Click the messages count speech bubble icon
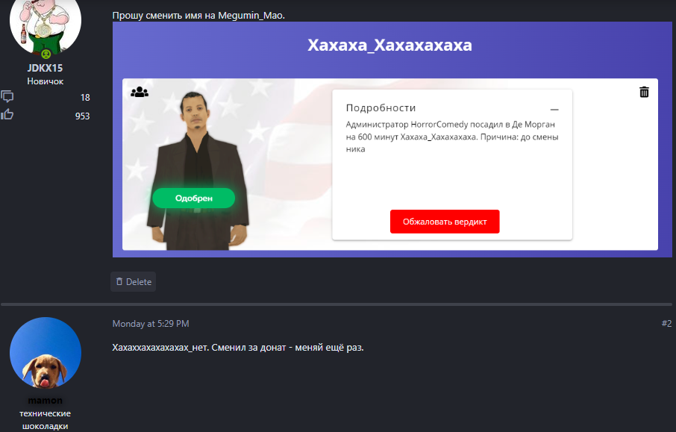This screenshot has width=676, height=432. 7,96
